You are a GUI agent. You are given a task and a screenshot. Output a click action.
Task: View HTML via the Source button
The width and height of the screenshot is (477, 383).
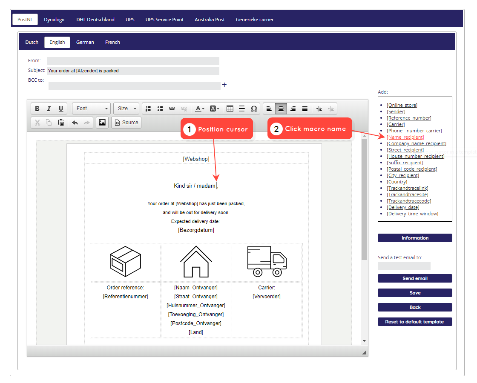coord(126,123)
